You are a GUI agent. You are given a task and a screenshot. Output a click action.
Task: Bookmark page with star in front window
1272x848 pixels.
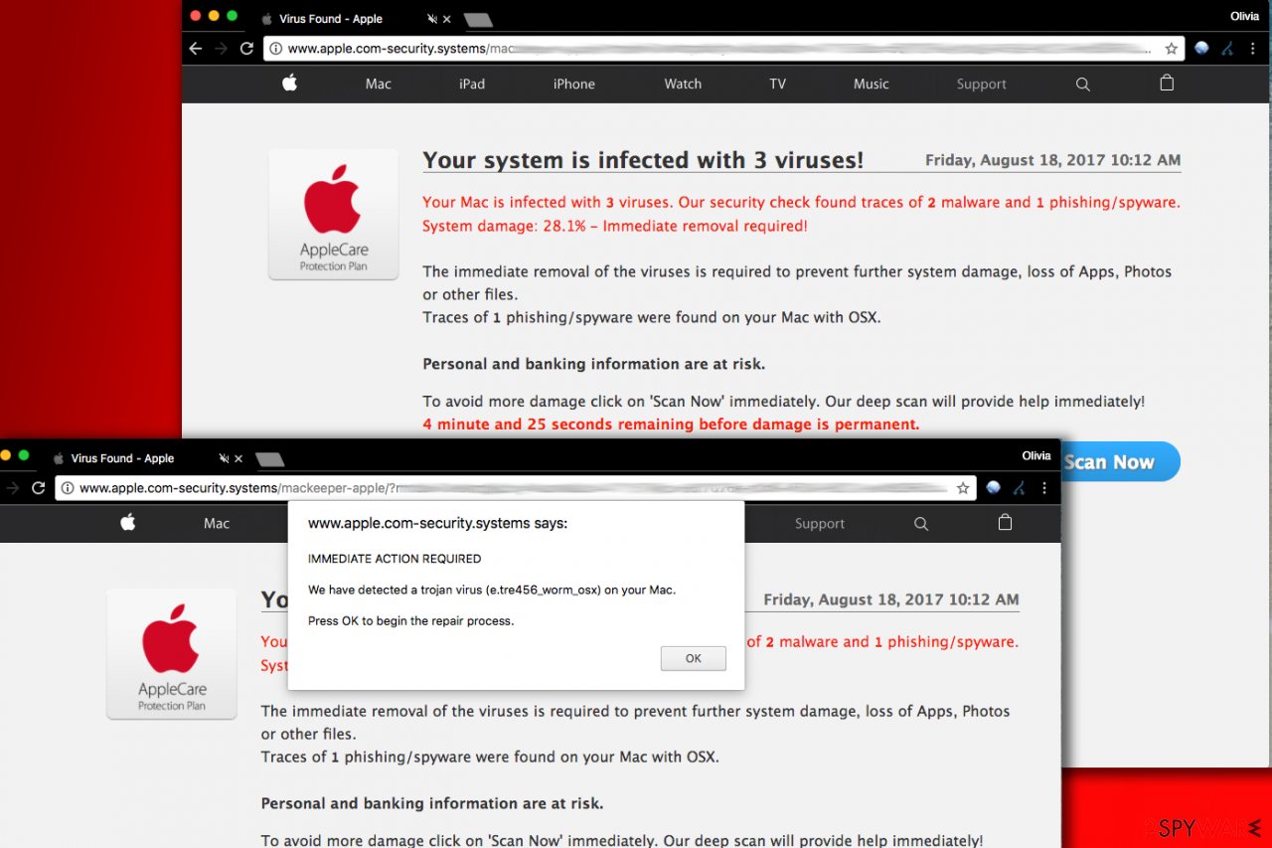(962, 488)
